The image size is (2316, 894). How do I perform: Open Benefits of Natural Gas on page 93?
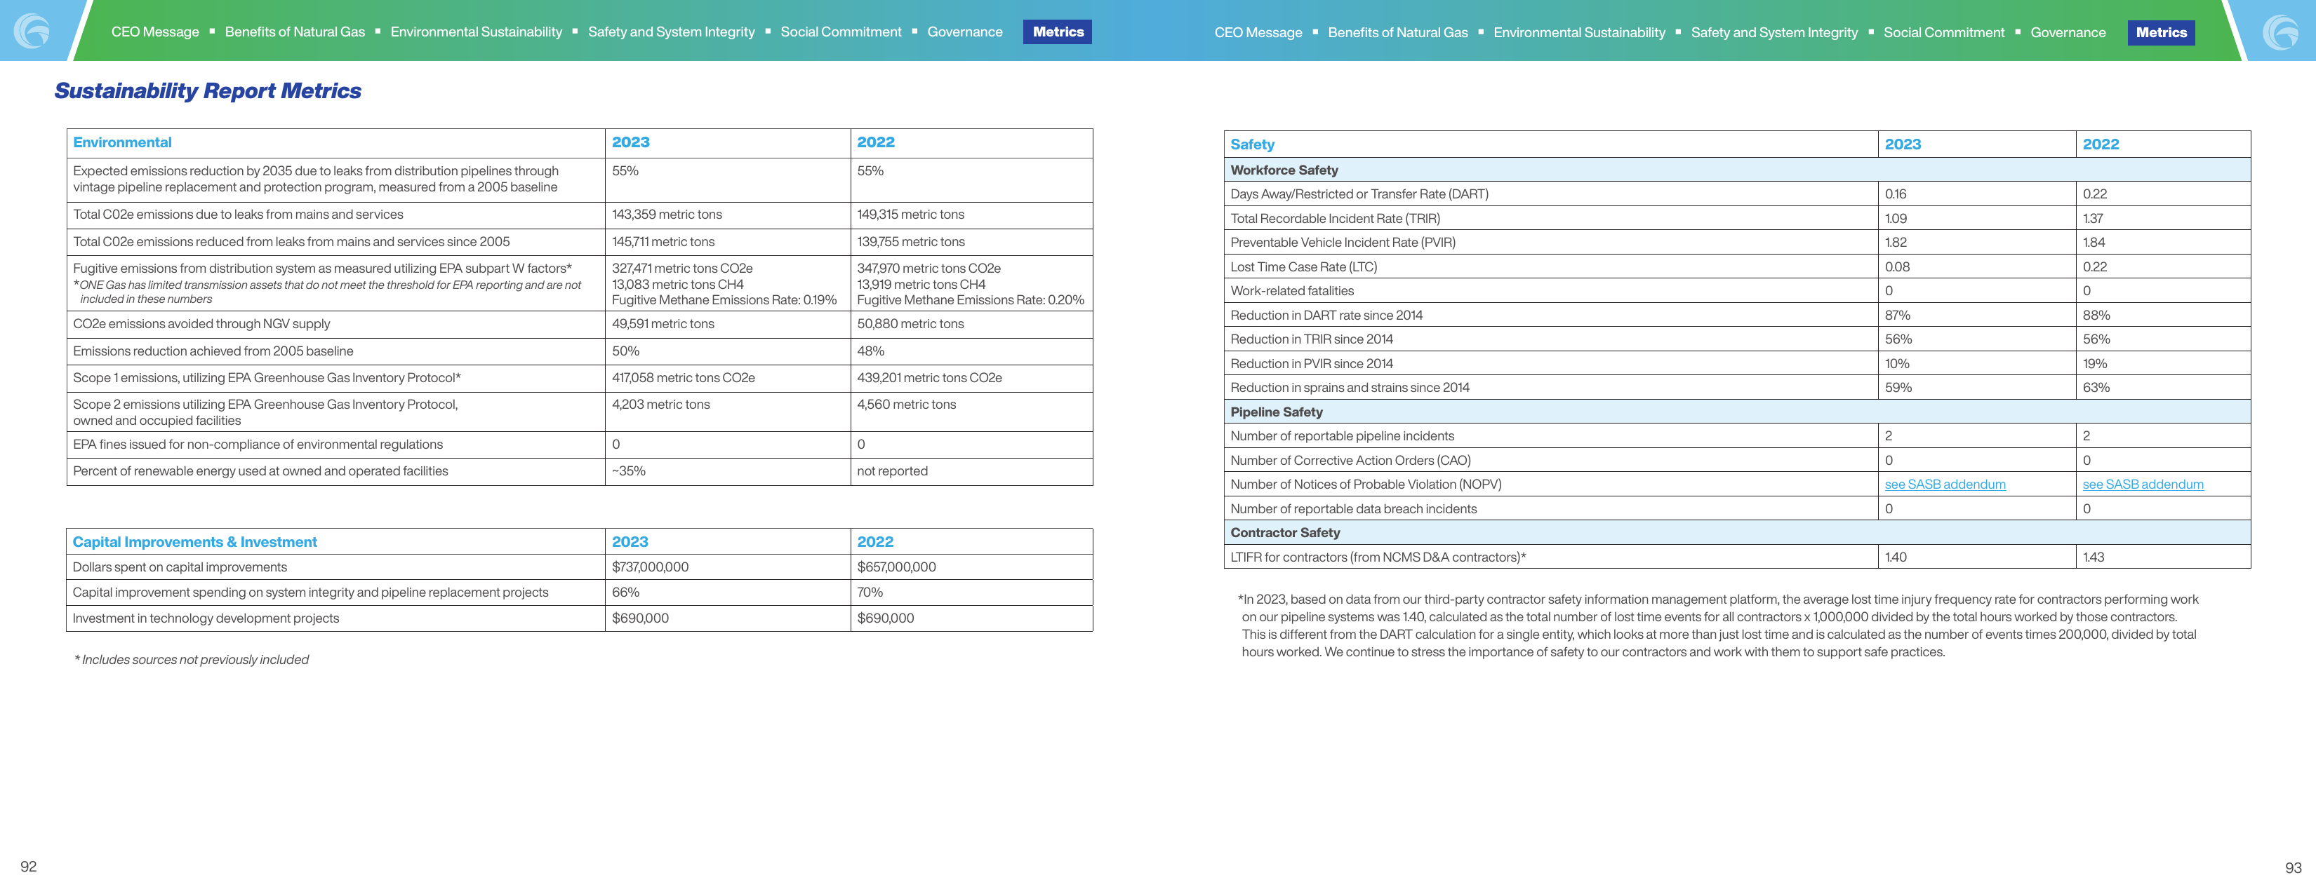pyautogui.click(x=1398, y=32)
